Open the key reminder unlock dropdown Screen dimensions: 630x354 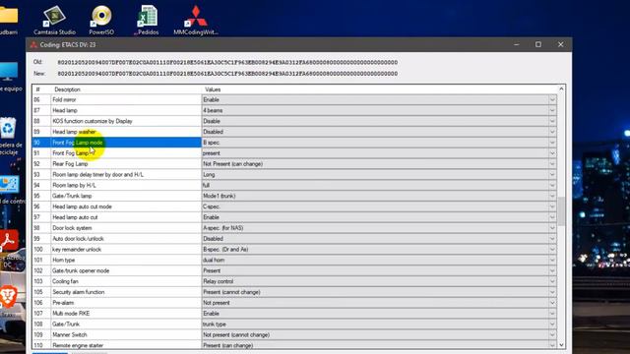tap(552, 249)
